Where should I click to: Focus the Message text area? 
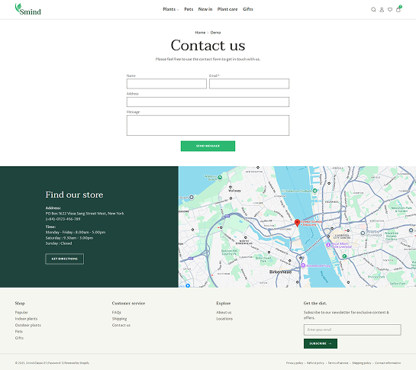click(208, 125)
